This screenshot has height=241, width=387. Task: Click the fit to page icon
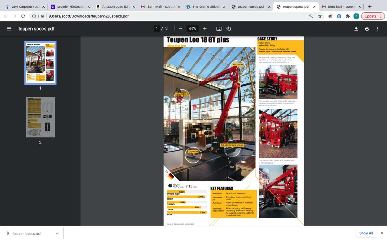(x=219, y=29)
